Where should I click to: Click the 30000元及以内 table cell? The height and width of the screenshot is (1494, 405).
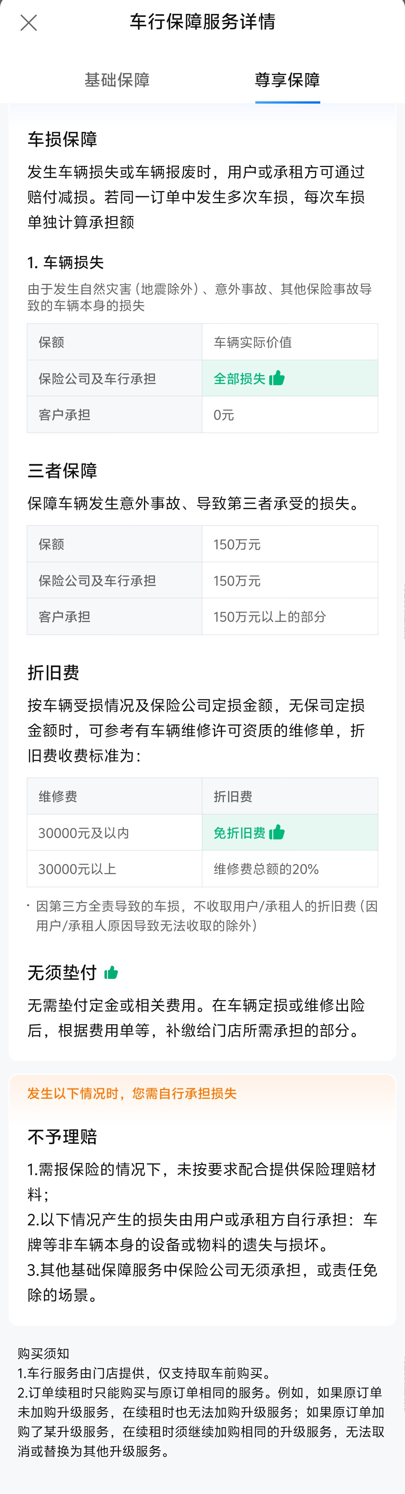pos(83,833)
